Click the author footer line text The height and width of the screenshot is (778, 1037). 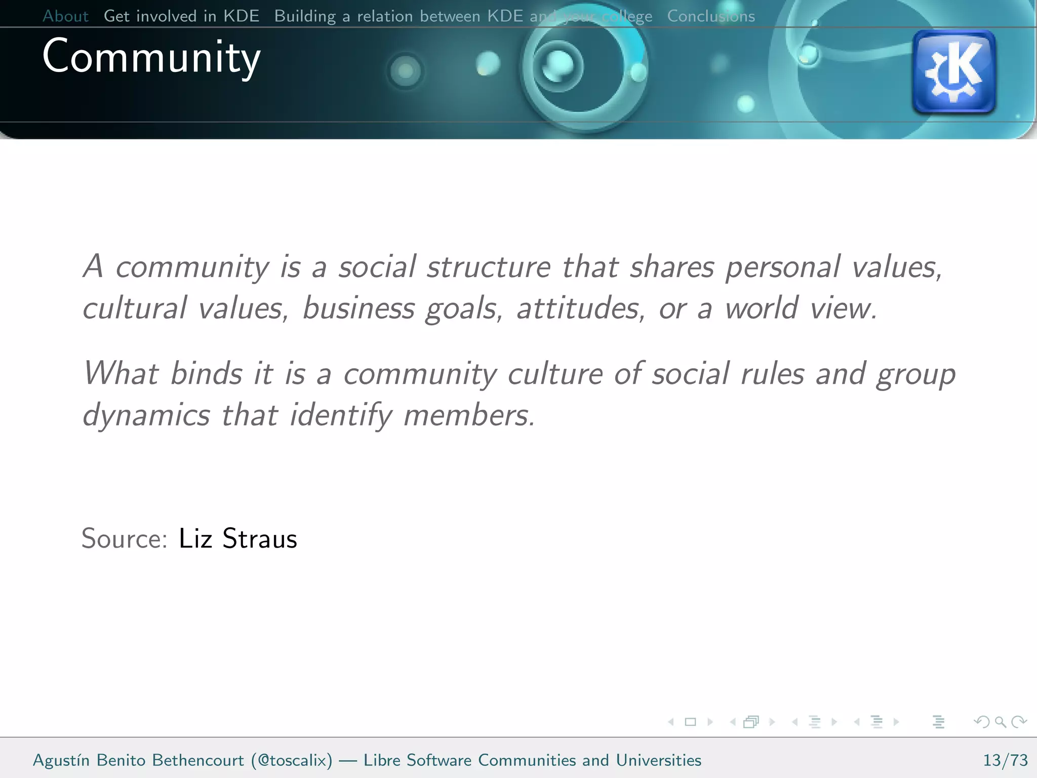click(x=367, y=760)
